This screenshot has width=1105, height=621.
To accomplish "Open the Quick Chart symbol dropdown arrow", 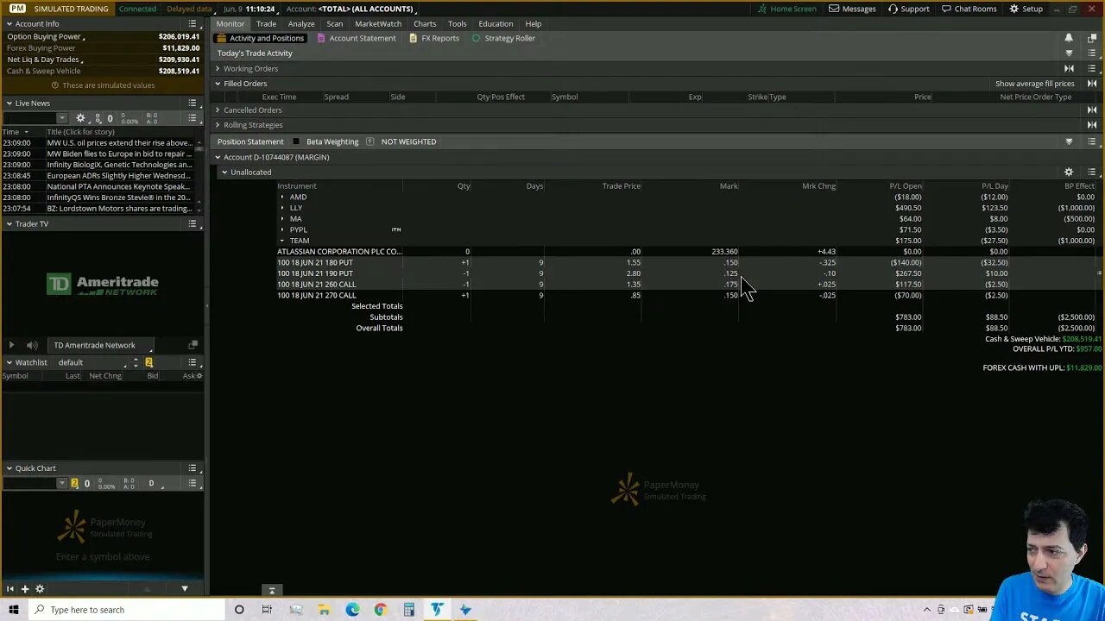I will [61, 483].
